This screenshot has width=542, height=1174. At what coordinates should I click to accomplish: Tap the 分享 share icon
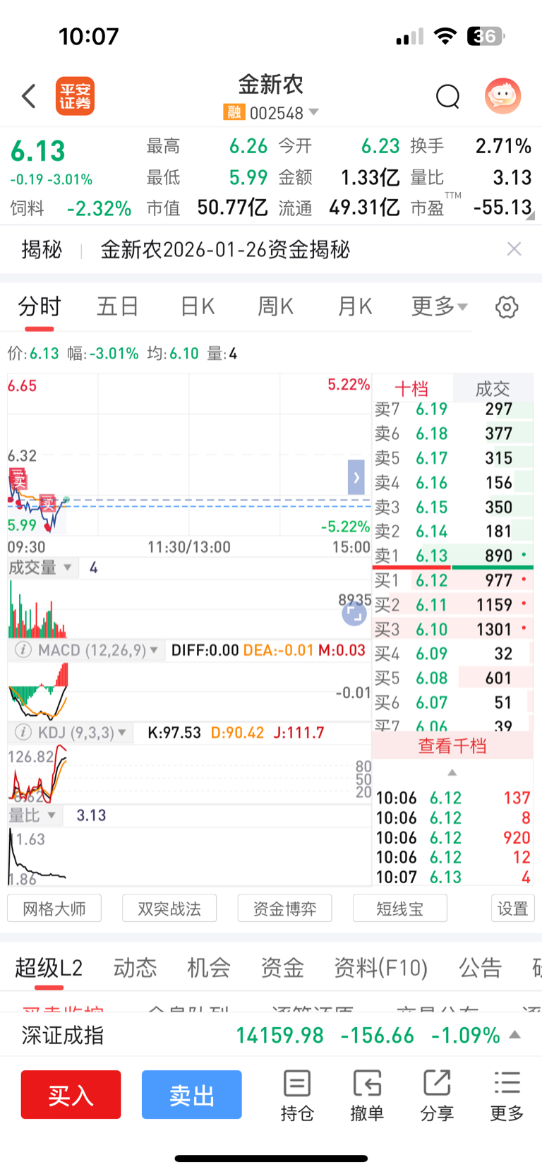437,1096
